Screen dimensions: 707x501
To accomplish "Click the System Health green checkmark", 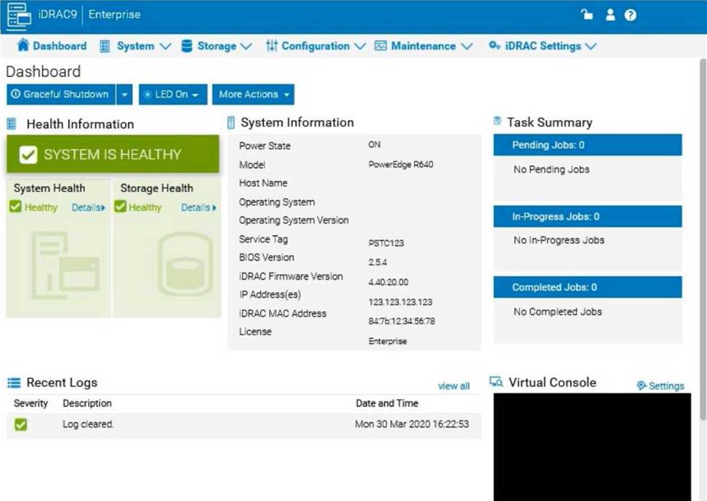I will click(16, 207).
